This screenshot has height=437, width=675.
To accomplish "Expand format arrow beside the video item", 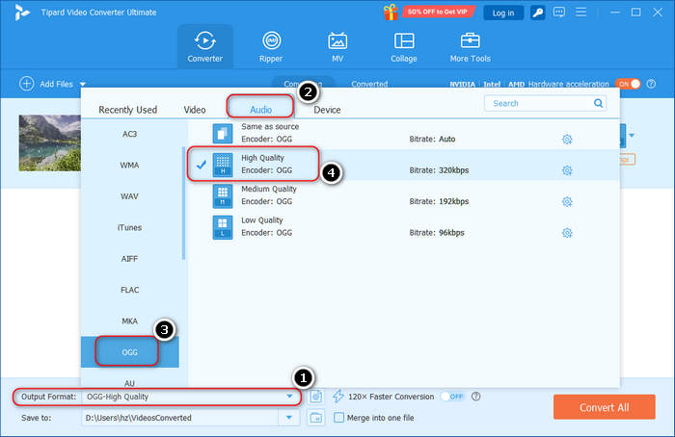I will [632, 136].
